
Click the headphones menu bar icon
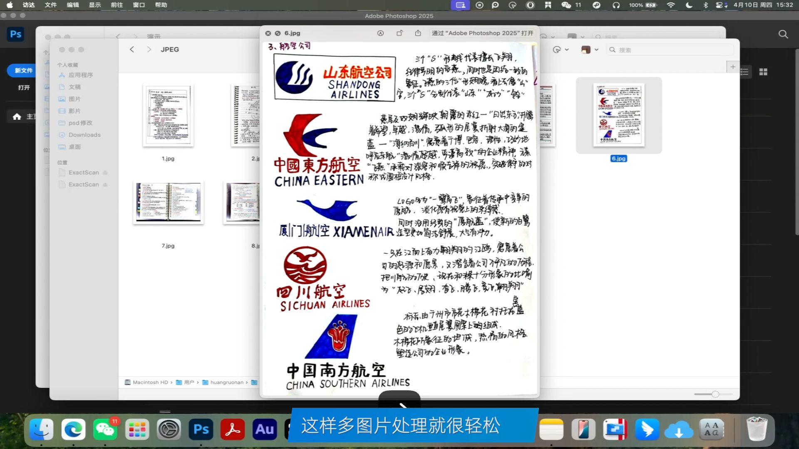[616, 5]
